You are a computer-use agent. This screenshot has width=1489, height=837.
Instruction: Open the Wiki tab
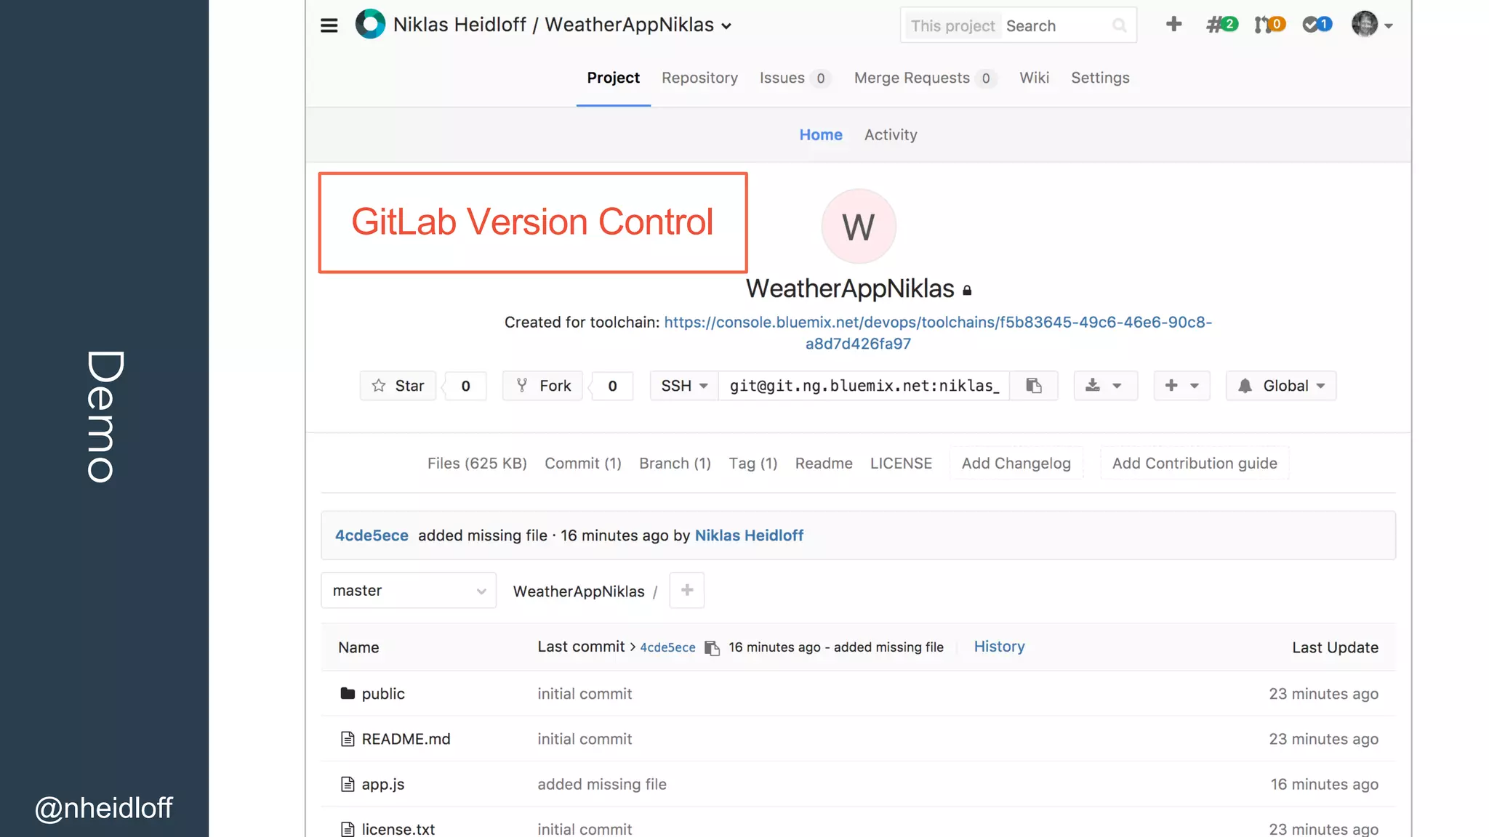[x=1034, y=78]
